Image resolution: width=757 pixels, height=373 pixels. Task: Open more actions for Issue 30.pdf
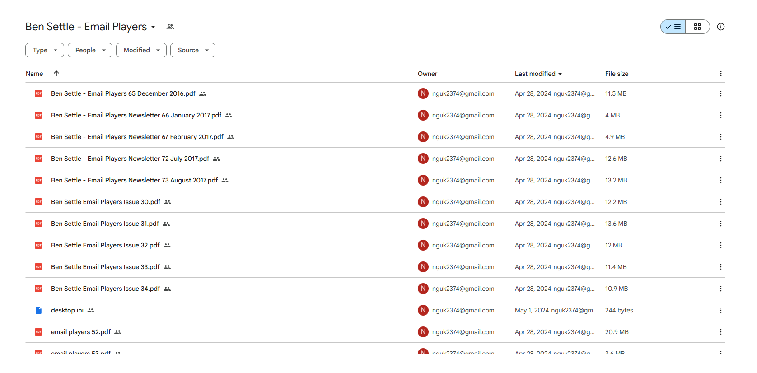pos(721,202)
